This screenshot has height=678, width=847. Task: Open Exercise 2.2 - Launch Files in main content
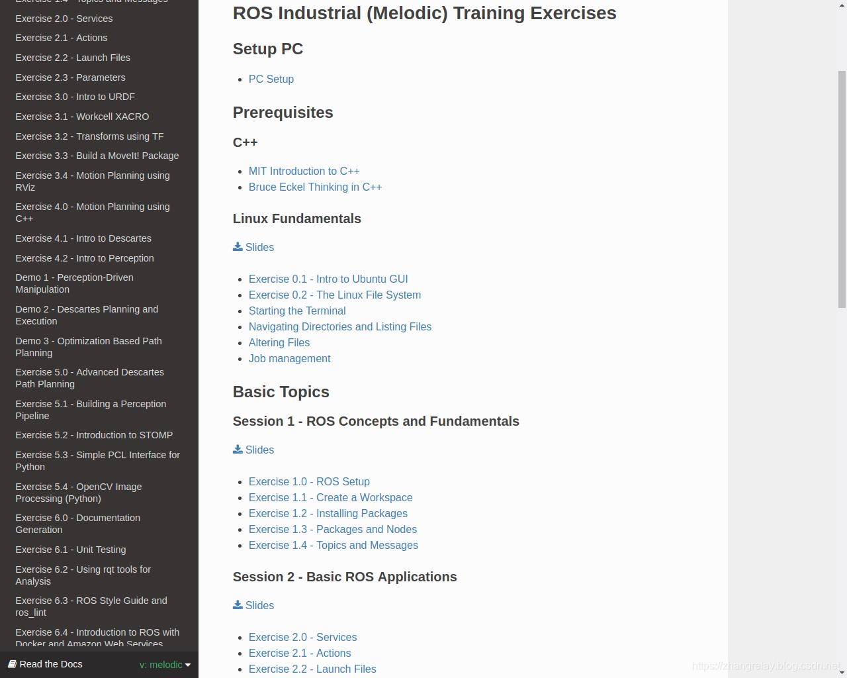pyautogui.click(x=312, y=669)
